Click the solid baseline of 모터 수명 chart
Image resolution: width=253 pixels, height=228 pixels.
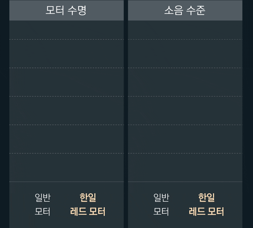67,182
